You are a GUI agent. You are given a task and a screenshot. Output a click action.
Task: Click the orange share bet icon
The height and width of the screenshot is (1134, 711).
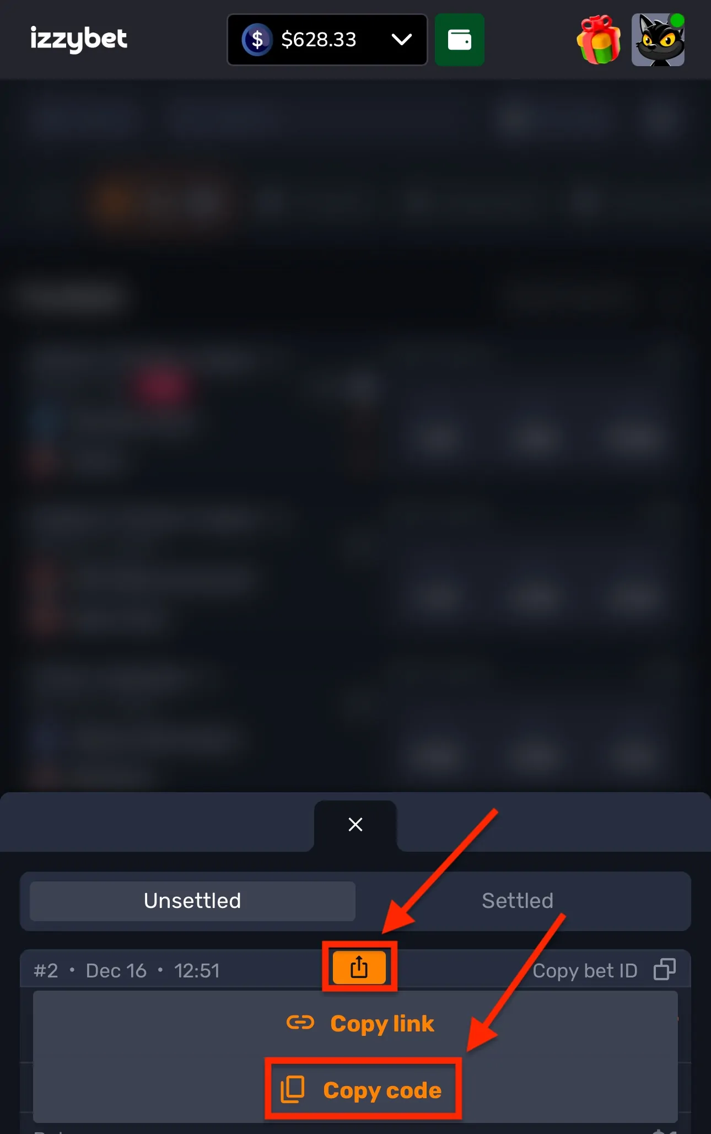click(359, 967)
